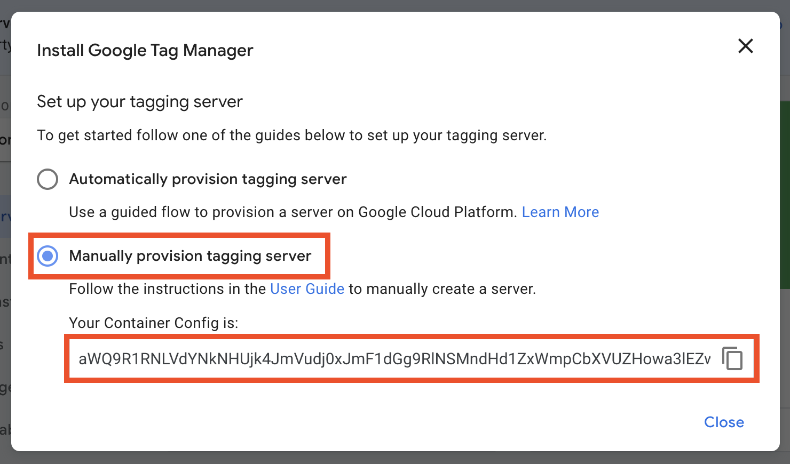The height and width of the screenshot is (464, 790).
Task: Click the 'Set up your tagging server' heading
Action: (139, 102)
